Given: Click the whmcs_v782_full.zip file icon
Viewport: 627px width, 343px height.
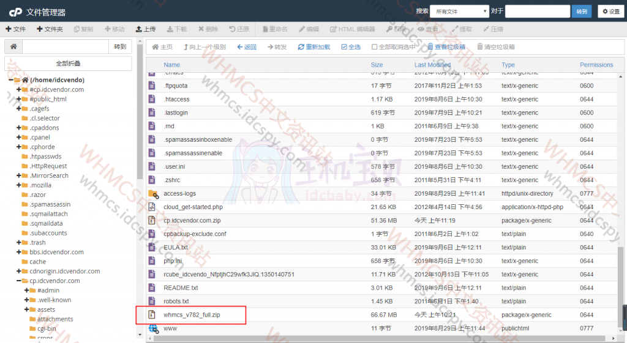Looking at the screenshot, I should coord(152,315).
